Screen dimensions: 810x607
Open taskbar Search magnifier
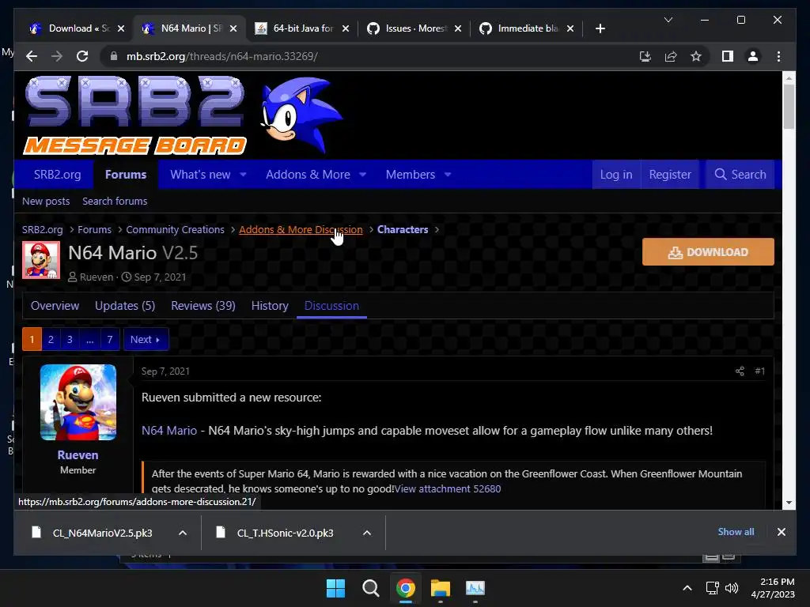click(x=370, y=588)
